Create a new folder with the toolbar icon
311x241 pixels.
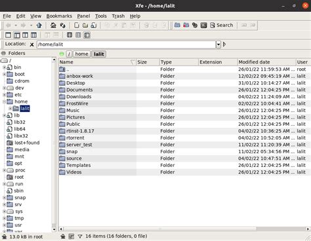(x=85, y=26)
